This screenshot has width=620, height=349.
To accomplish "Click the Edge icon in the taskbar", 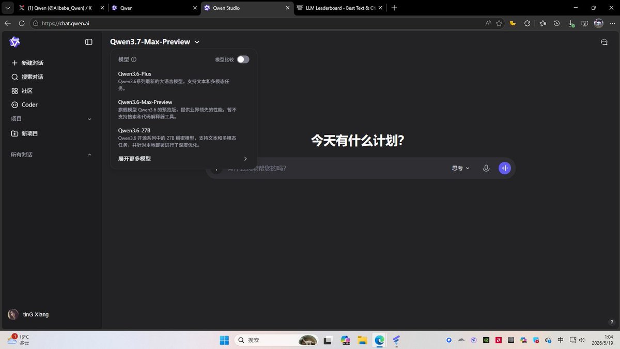I will click(379, 340).
